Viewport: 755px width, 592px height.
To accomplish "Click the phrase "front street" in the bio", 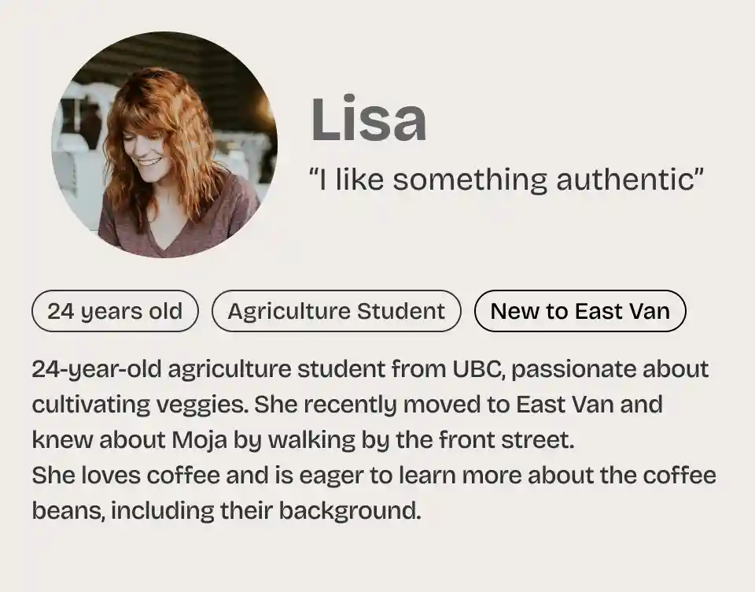I will tap(502, 440).
